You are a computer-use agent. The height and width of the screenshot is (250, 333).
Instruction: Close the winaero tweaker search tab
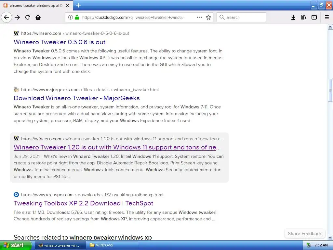pos(67,6)
